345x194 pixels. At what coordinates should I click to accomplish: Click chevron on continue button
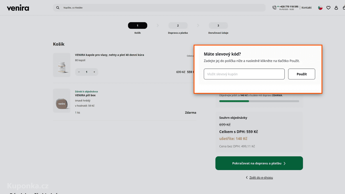pyautogui.click(x=285, y=163)
